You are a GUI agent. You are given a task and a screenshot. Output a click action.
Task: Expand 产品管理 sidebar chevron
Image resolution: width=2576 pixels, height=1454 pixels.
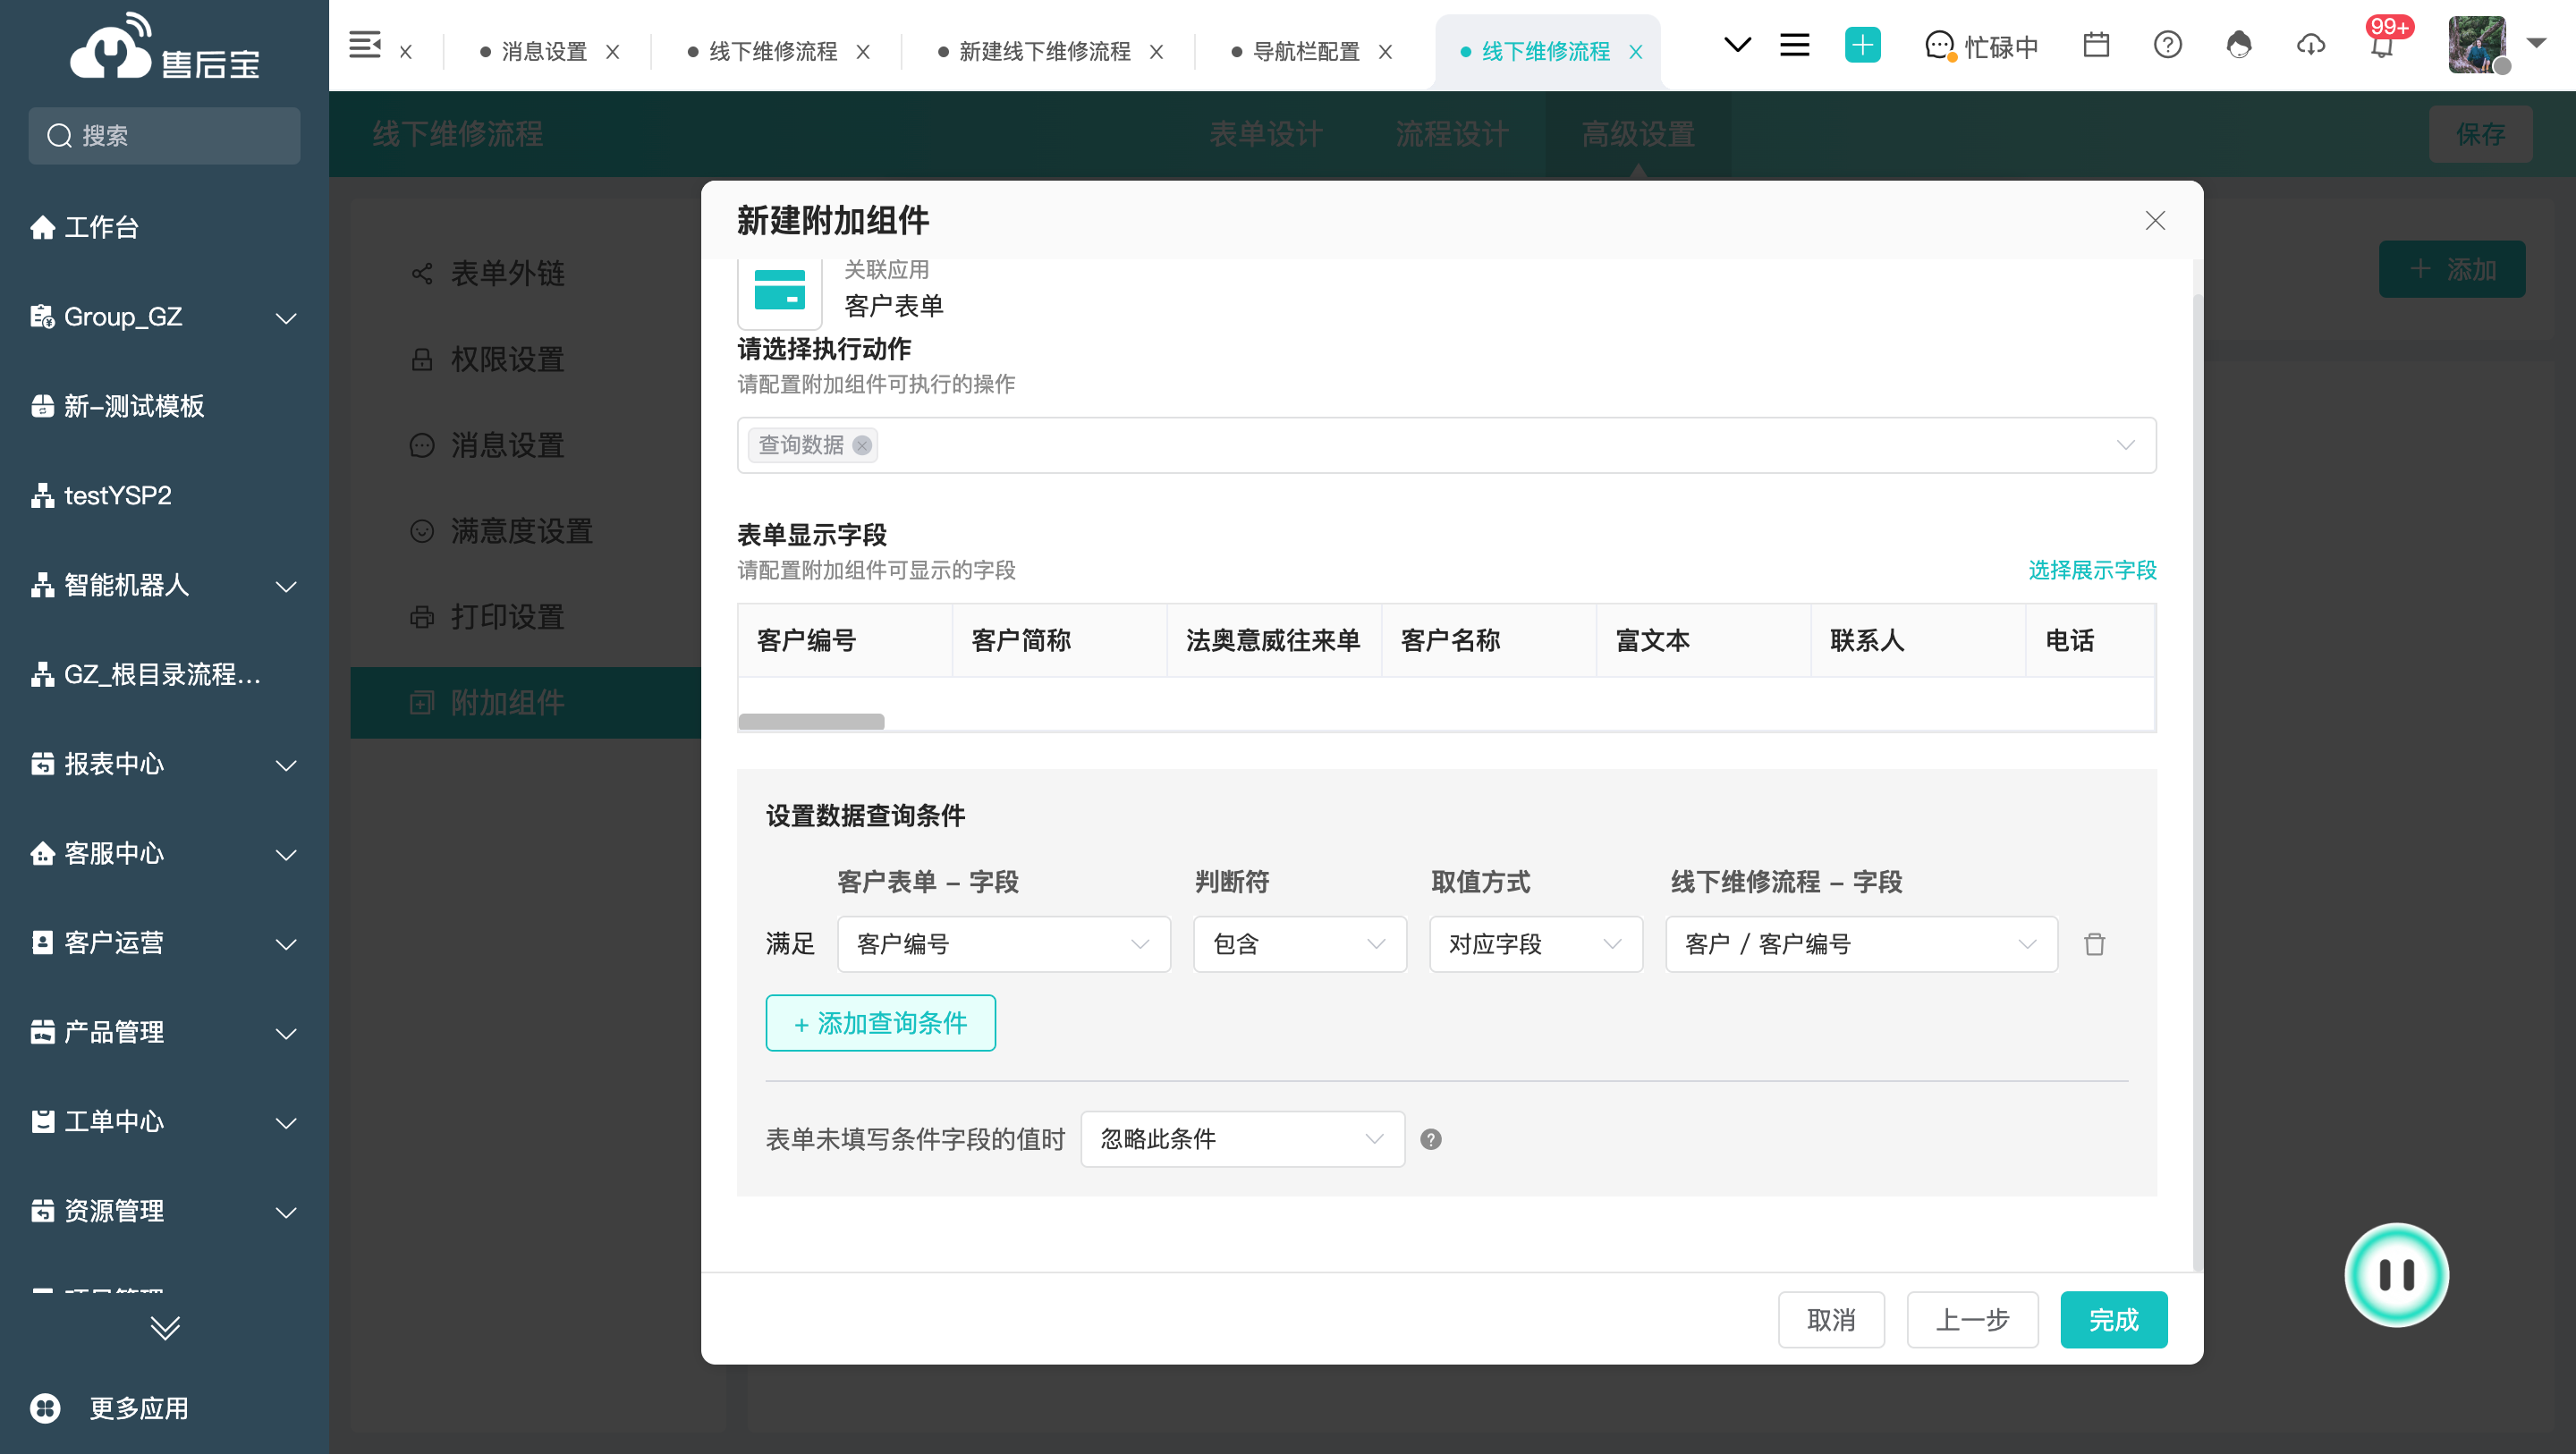point(286,1033)
